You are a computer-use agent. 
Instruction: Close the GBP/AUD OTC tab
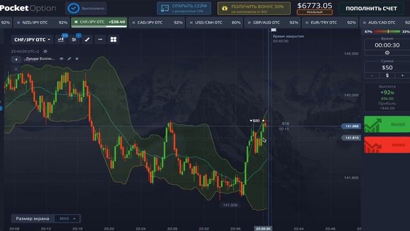(x=249, y=23)
